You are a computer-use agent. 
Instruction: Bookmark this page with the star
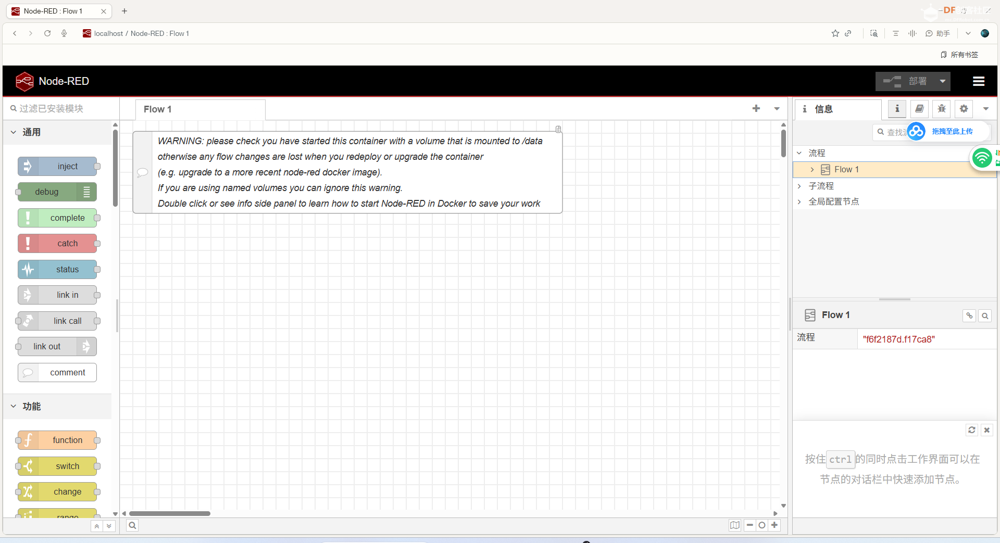click(x=835, y=33)
